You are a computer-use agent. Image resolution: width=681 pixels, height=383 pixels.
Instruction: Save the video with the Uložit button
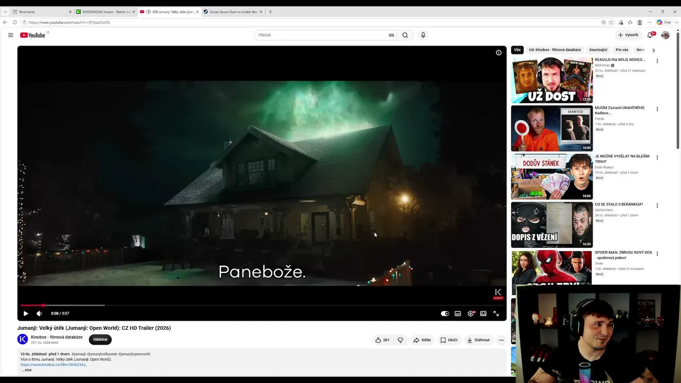[x=449, y=340]
